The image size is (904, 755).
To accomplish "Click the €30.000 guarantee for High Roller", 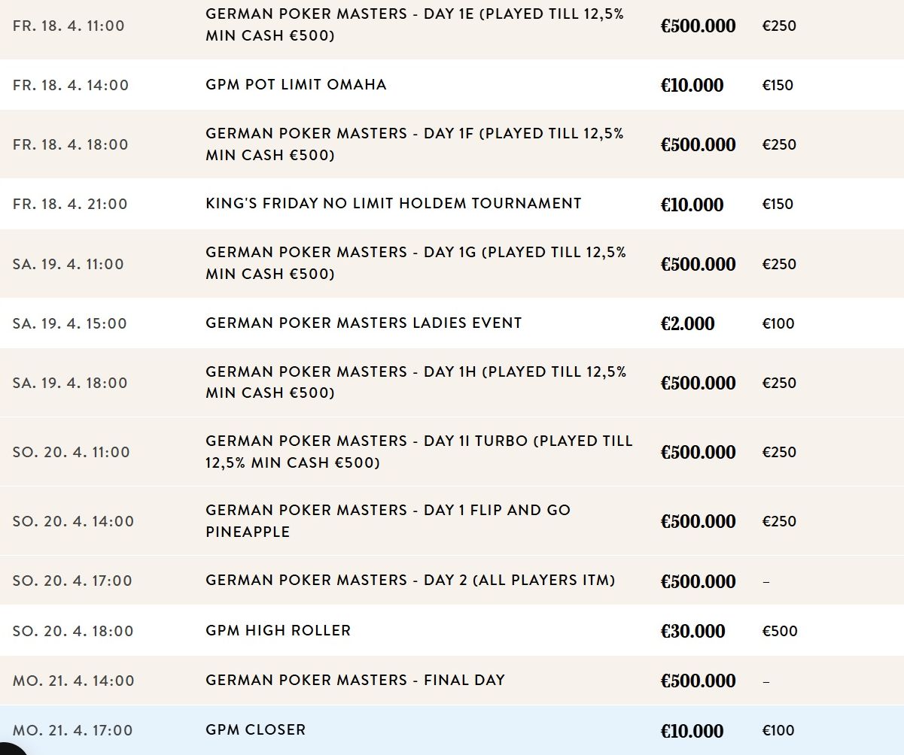I will (692, 631).
